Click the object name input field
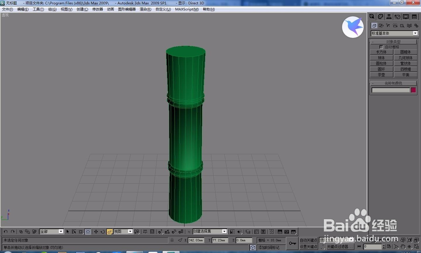This screenshot has width=421, height=253. pos(391,90)
